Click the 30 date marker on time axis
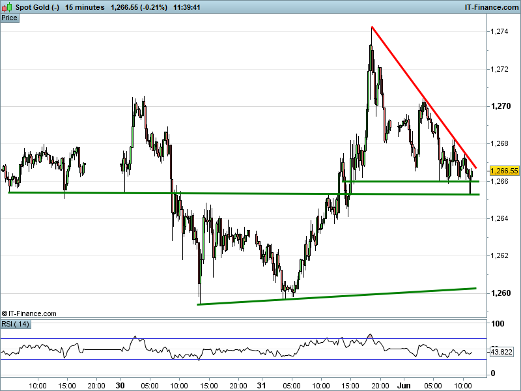Image resolution: width=521 pixels, height=391 pixels. (120, 385)
